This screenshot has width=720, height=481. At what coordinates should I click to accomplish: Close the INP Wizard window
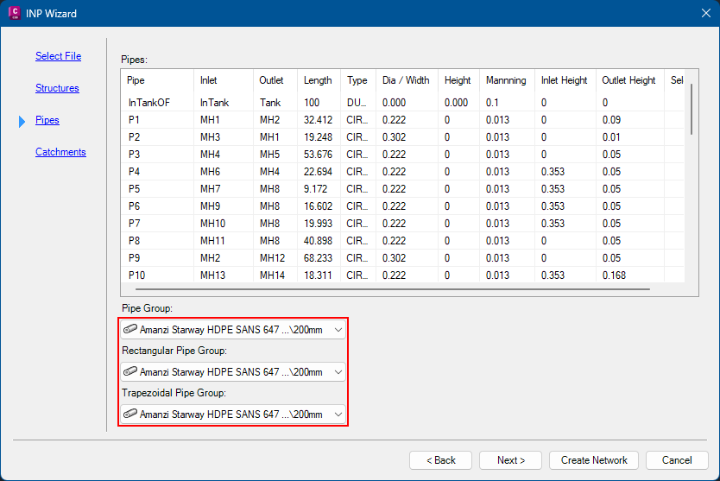tap(706, 13)
